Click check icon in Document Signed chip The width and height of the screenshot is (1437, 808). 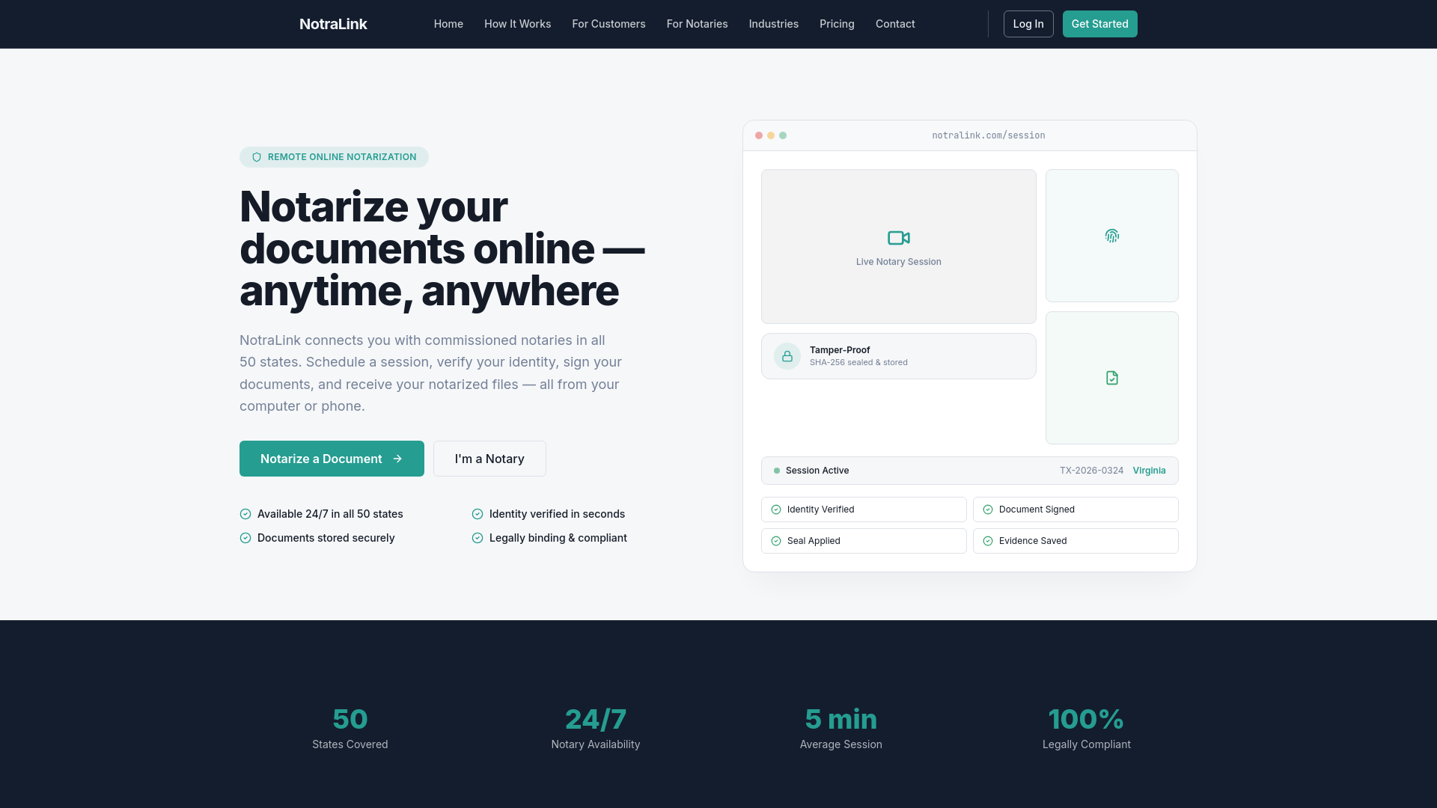(x=988, y=509)
